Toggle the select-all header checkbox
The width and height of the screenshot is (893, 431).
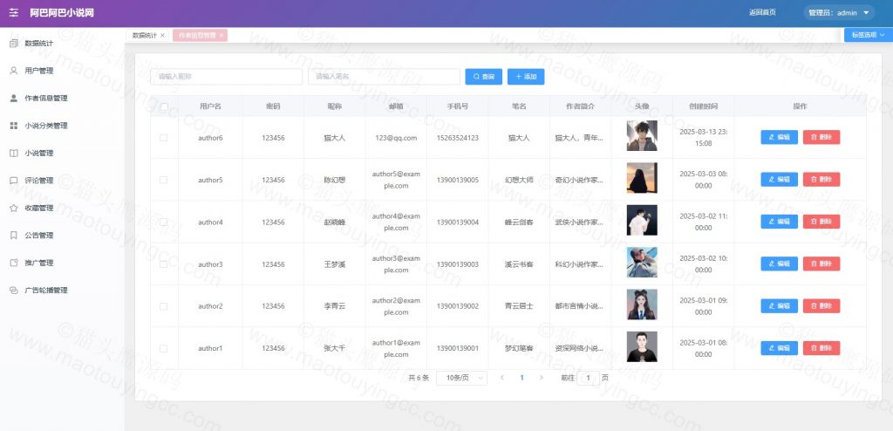[x=164, y=106]
